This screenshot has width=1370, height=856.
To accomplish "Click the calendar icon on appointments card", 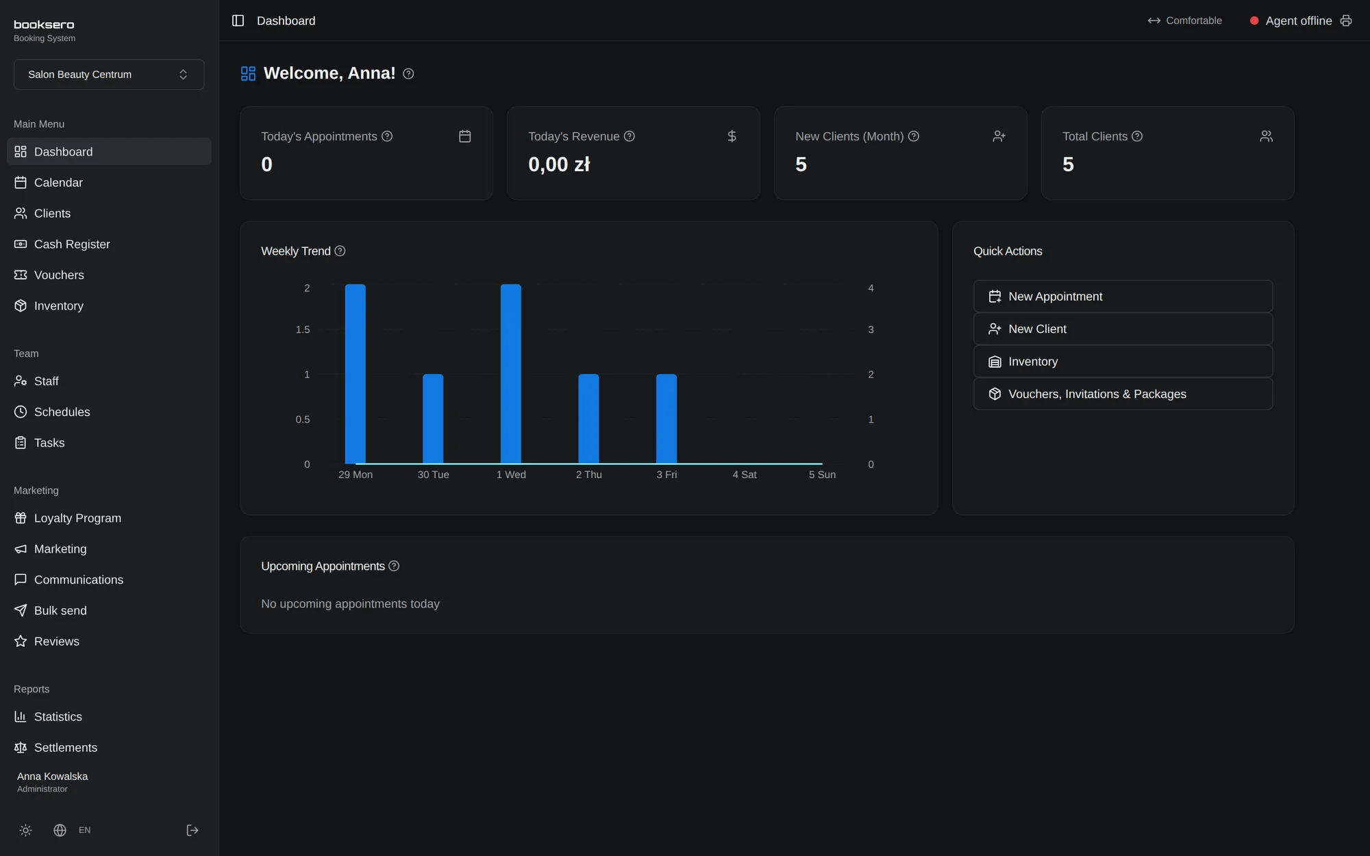I will tap(464, 136).
